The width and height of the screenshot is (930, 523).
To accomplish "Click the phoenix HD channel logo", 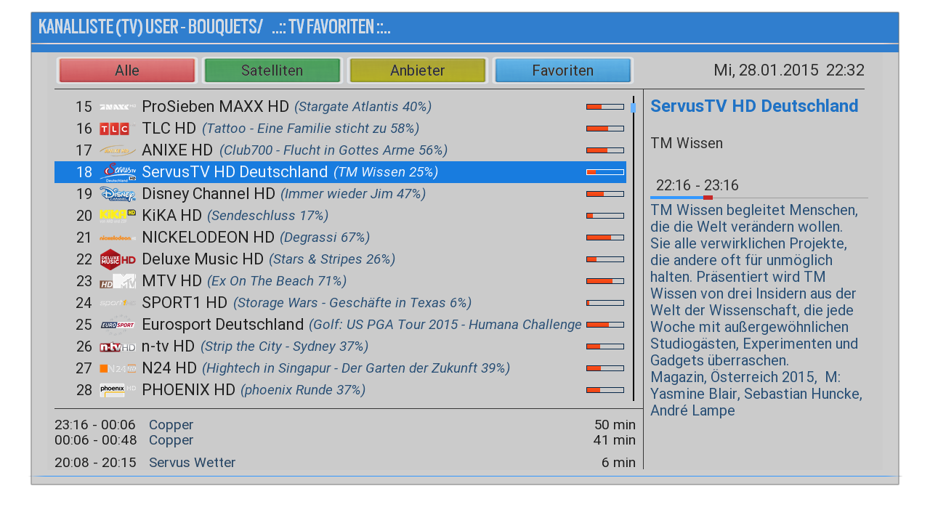I will tap(117, 390).
